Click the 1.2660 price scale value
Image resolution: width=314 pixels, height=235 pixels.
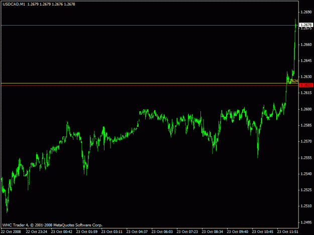[306, 45]
